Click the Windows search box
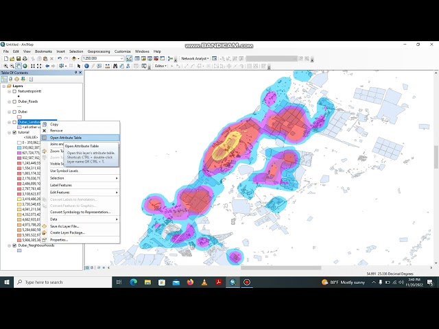The image size is (439, 329). (63, 282)
